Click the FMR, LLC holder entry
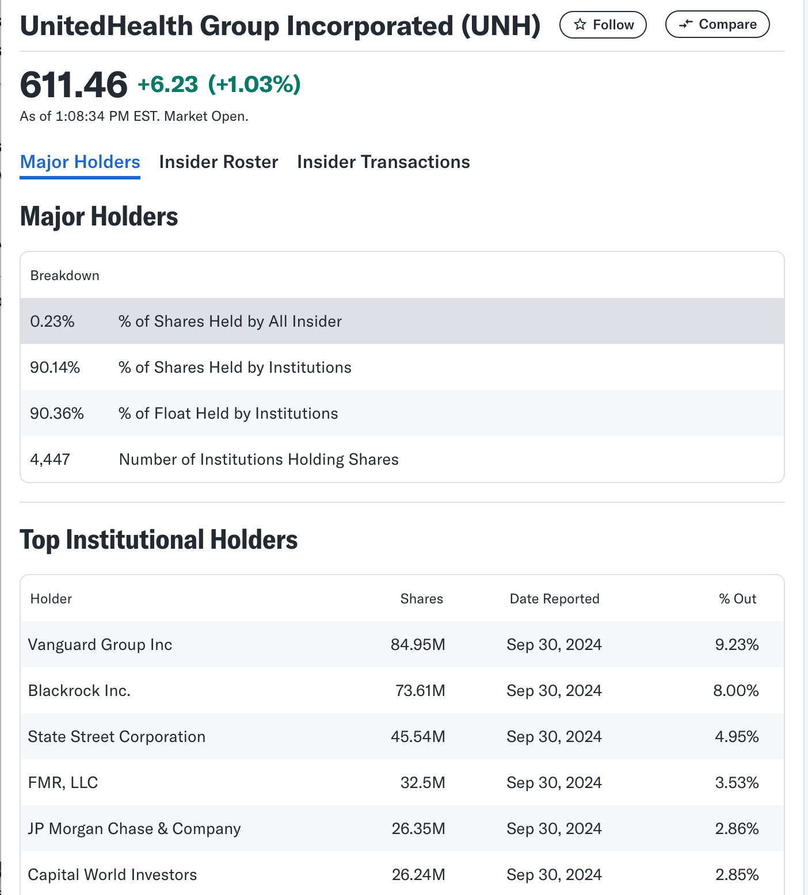 pyautogui.click(x=63, y=783)
